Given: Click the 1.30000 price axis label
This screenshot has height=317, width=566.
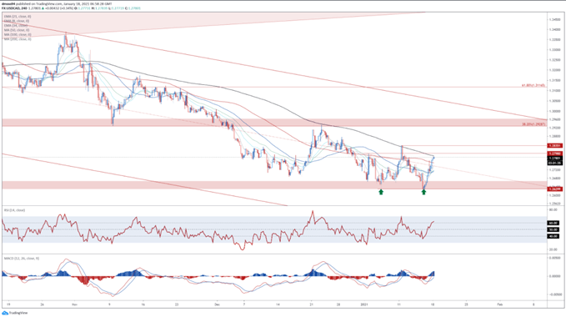Looking at the screenshot, I should tap(554, 111).
